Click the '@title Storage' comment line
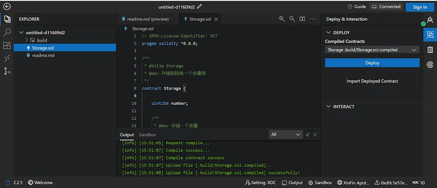Image resolution: width=437 pixels, height=188 pixels. (163, 66)
